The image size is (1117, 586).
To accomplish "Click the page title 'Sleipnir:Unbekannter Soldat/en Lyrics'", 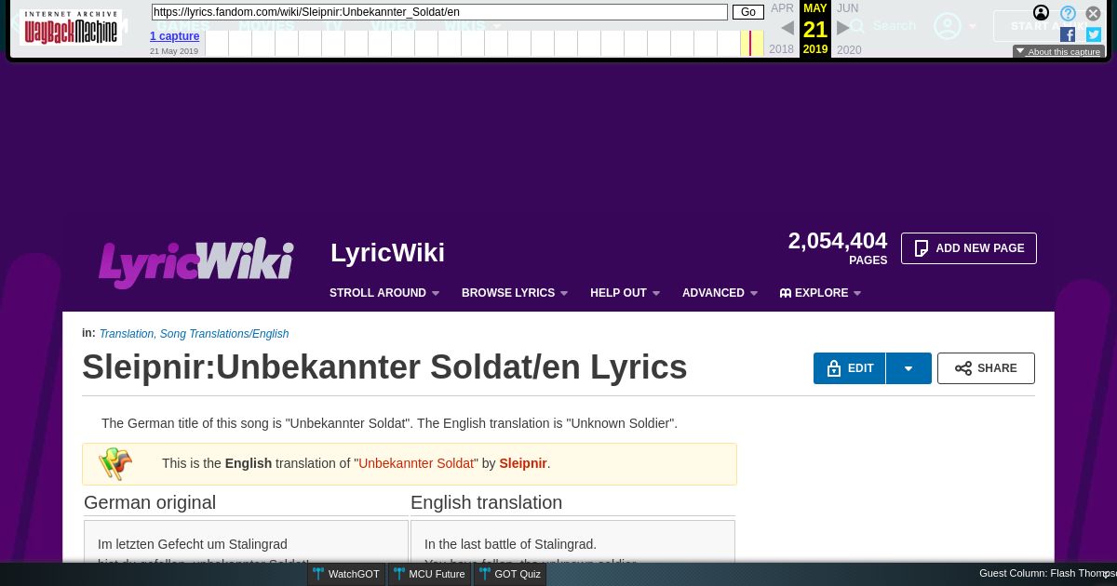I will point(384,367).
